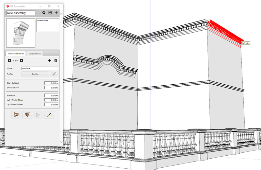Click the End Setback value field
Image resolution: width=261 pixels, height=170 pixels.
click(x=51, y=88)
